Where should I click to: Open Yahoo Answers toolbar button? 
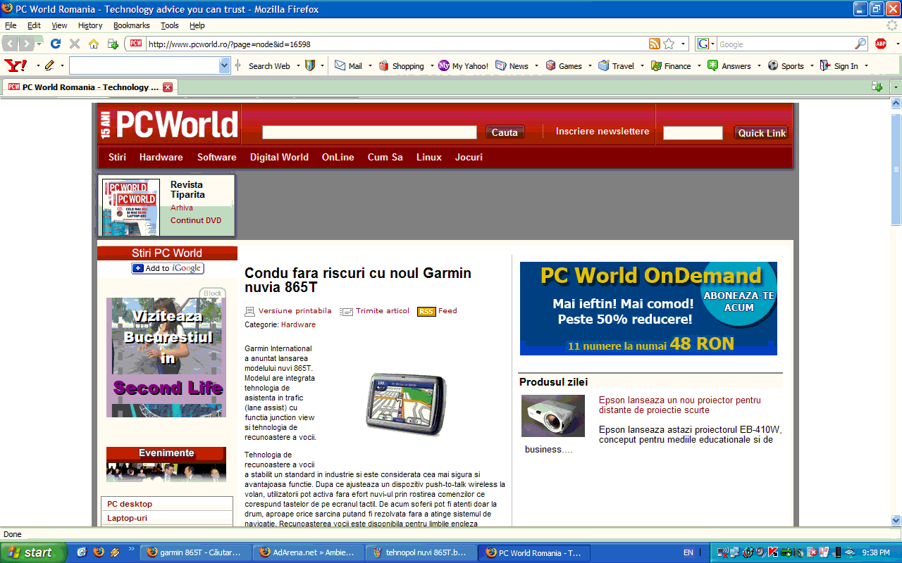click(729, 65)
